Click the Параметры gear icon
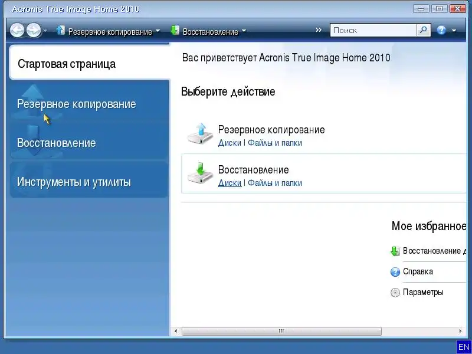The height and width of the screenshot is (354, 472). [x=395, y=293]
